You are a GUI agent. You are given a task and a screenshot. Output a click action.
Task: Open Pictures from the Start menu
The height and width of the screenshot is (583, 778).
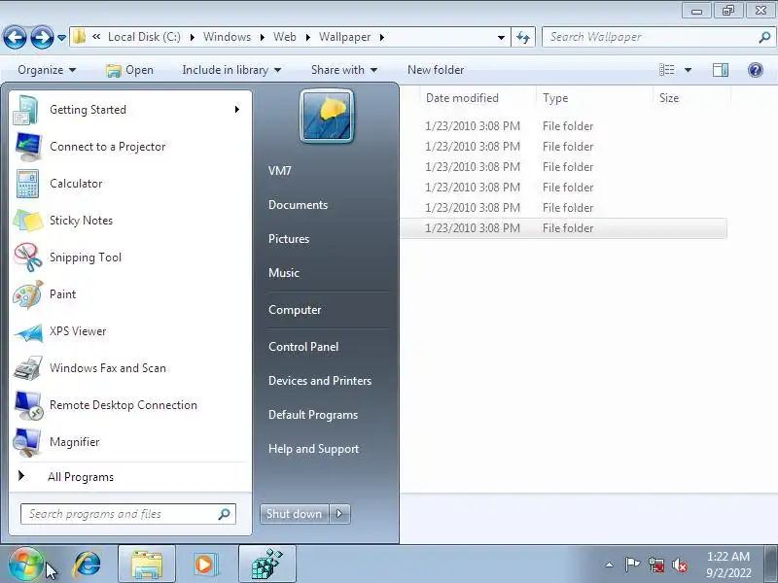click(289, 239)
